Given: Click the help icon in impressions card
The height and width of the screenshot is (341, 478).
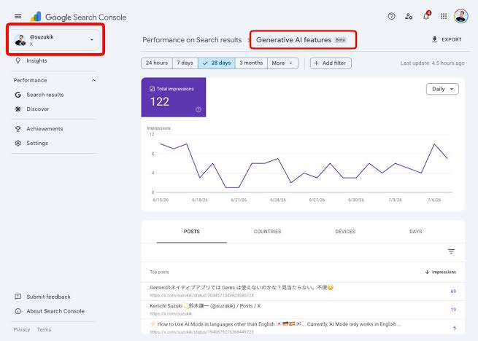Looking at the screenshot, I should (x=198, y=109).
